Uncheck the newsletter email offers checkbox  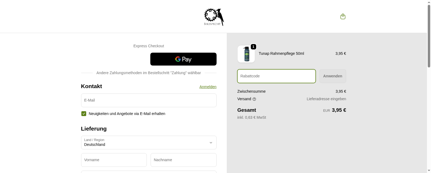84,114
